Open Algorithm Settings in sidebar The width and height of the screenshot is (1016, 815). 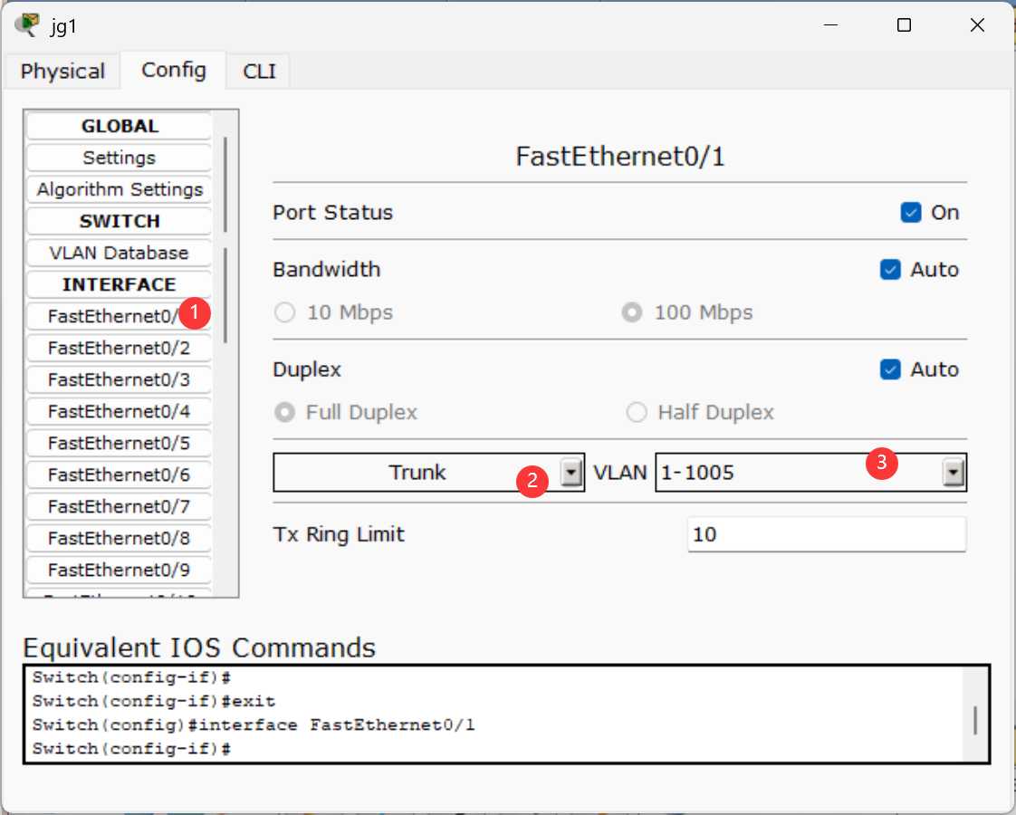120,189
